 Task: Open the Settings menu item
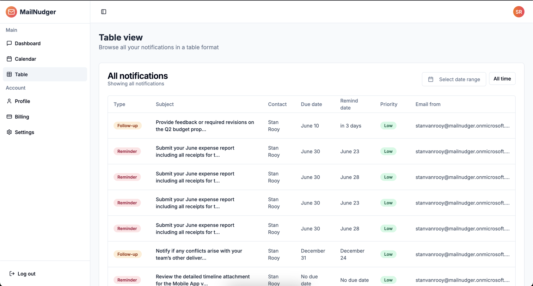[24, 132]
